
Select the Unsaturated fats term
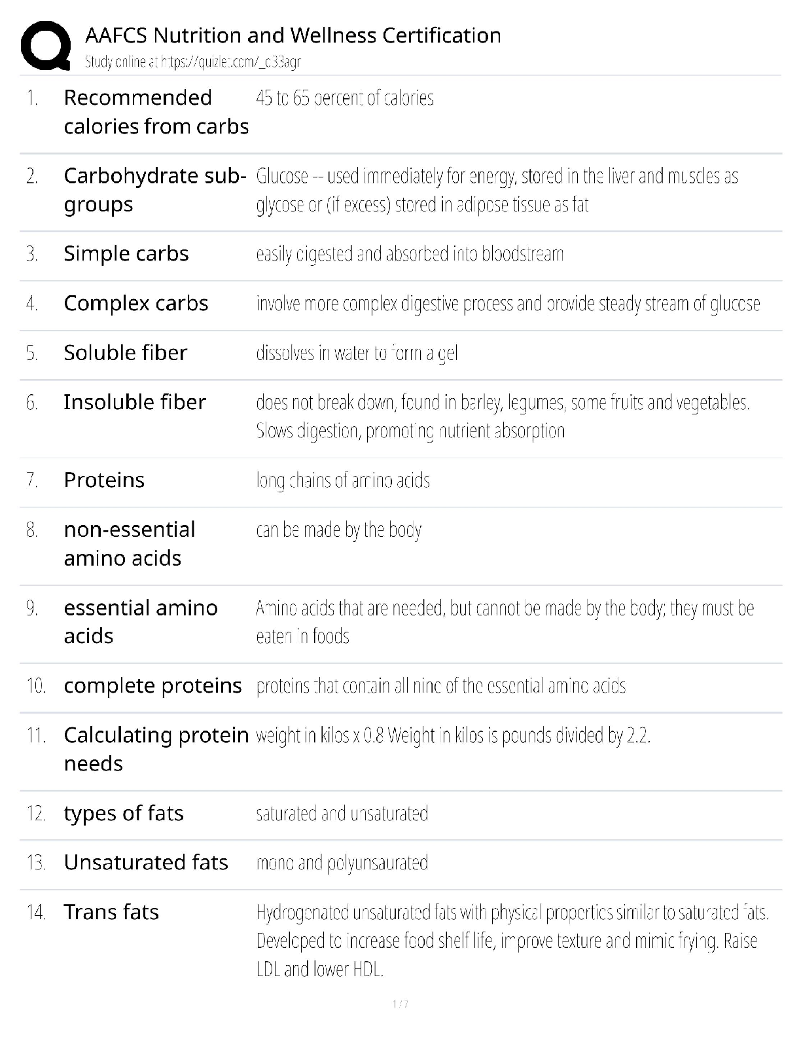click(x=146, y=863)
